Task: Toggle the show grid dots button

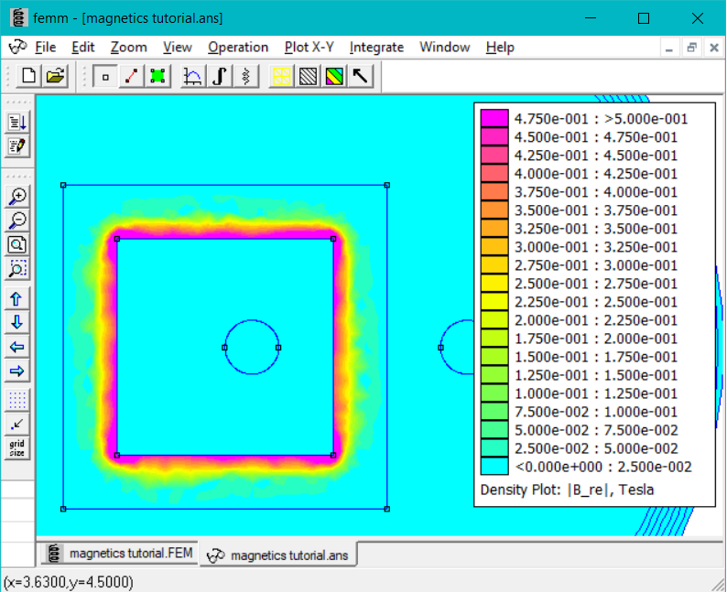Action: click(x=17, y=400)
